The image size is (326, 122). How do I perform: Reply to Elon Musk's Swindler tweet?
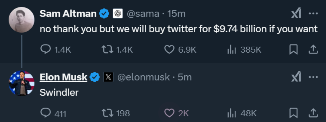click(46, 113)
